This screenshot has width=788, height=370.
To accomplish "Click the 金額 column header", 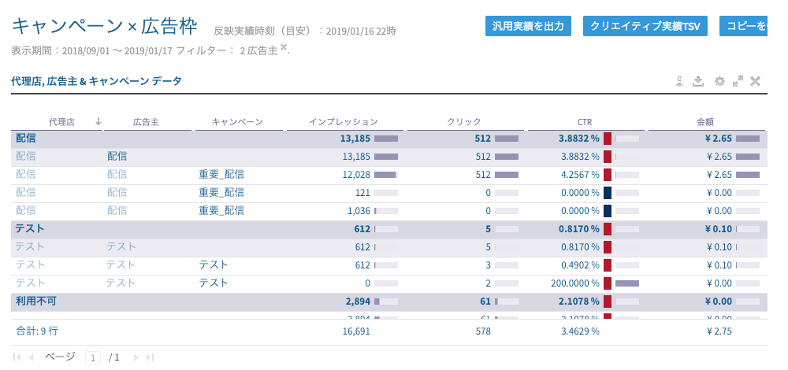I will click(x=704, y=122).
